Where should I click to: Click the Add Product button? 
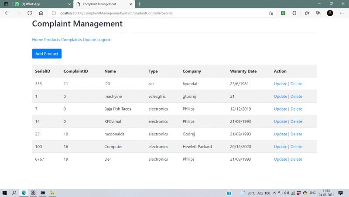(x=47, y=54)
